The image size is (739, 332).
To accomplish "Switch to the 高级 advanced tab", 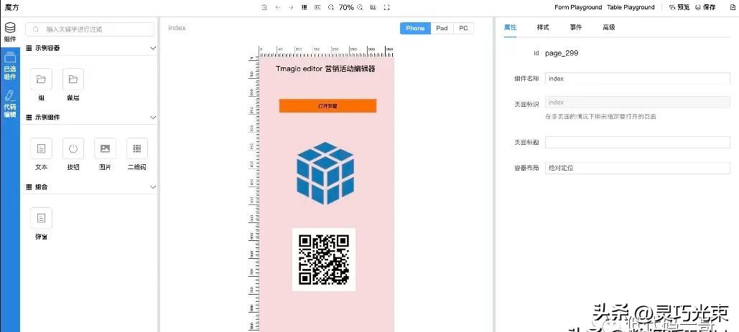I will pos(609,27).
